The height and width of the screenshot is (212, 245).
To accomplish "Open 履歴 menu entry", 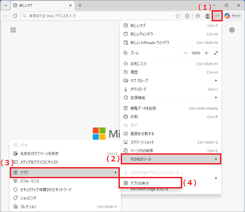I will point(171,72).
